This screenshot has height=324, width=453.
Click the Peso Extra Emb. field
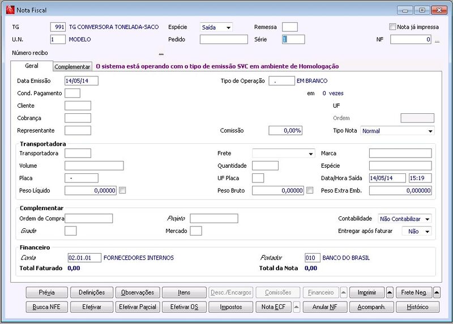[x=400, y=190]
